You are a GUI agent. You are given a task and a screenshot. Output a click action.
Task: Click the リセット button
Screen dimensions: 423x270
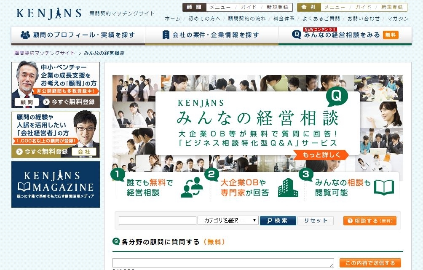(x=316, y=221)
